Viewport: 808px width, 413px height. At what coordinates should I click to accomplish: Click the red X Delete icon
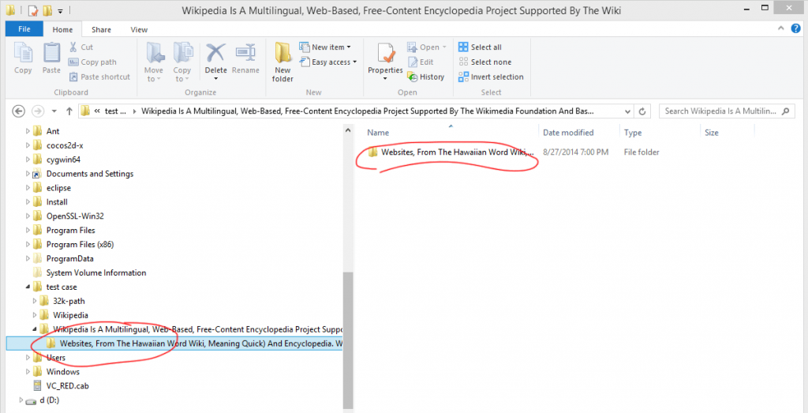click(216, 53)
